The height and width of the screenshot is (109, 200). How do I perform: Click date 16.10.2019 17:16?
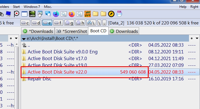click(166, 79)
